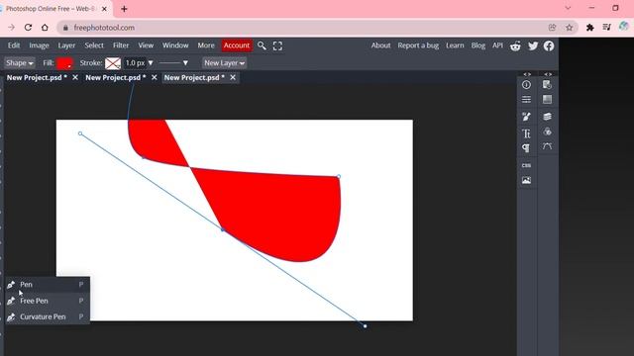The height and width of the screenshot is (356, 634).
Task: Open the Edit menu
Action: 14,45
